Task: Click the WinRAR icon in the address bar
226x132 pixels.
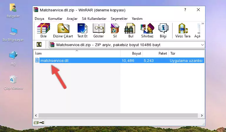Action: click(x=52, y=45)
